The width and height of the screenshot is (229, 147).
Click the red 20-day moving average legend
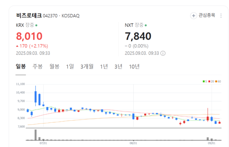click(211, 81)
